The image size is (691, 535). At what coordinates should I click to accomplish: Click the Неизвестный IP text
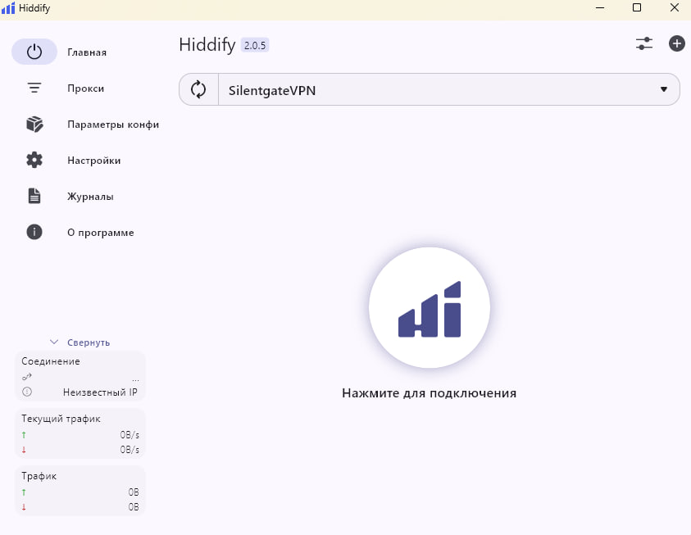(x=100, y=392)
